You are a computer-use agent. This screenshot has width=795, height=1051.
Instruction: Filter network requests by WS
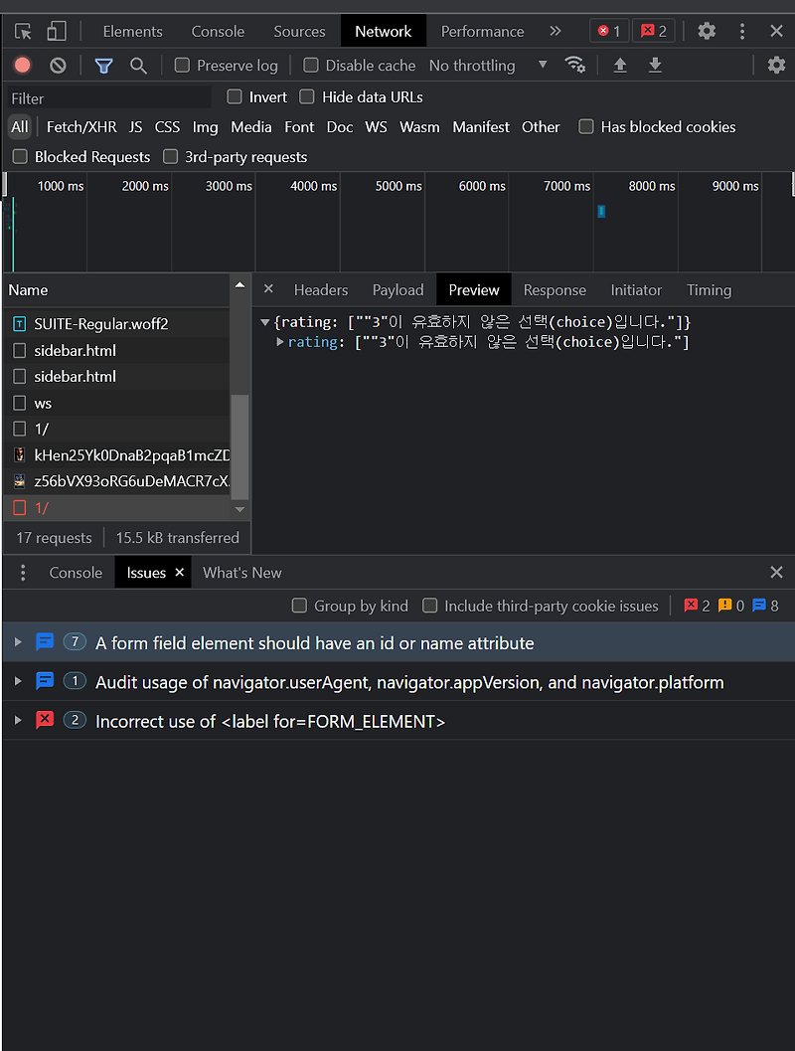[376, 126]
